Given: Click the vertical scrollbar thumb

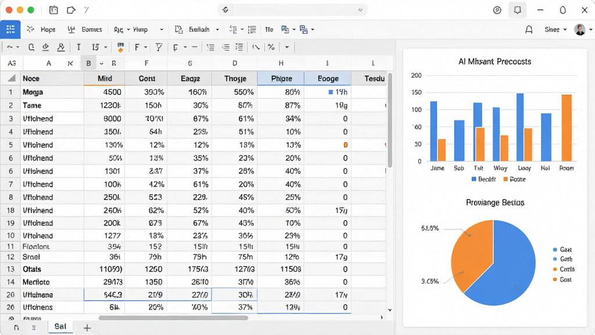Looking at the screenshot, I should click(x=390, y=120).
